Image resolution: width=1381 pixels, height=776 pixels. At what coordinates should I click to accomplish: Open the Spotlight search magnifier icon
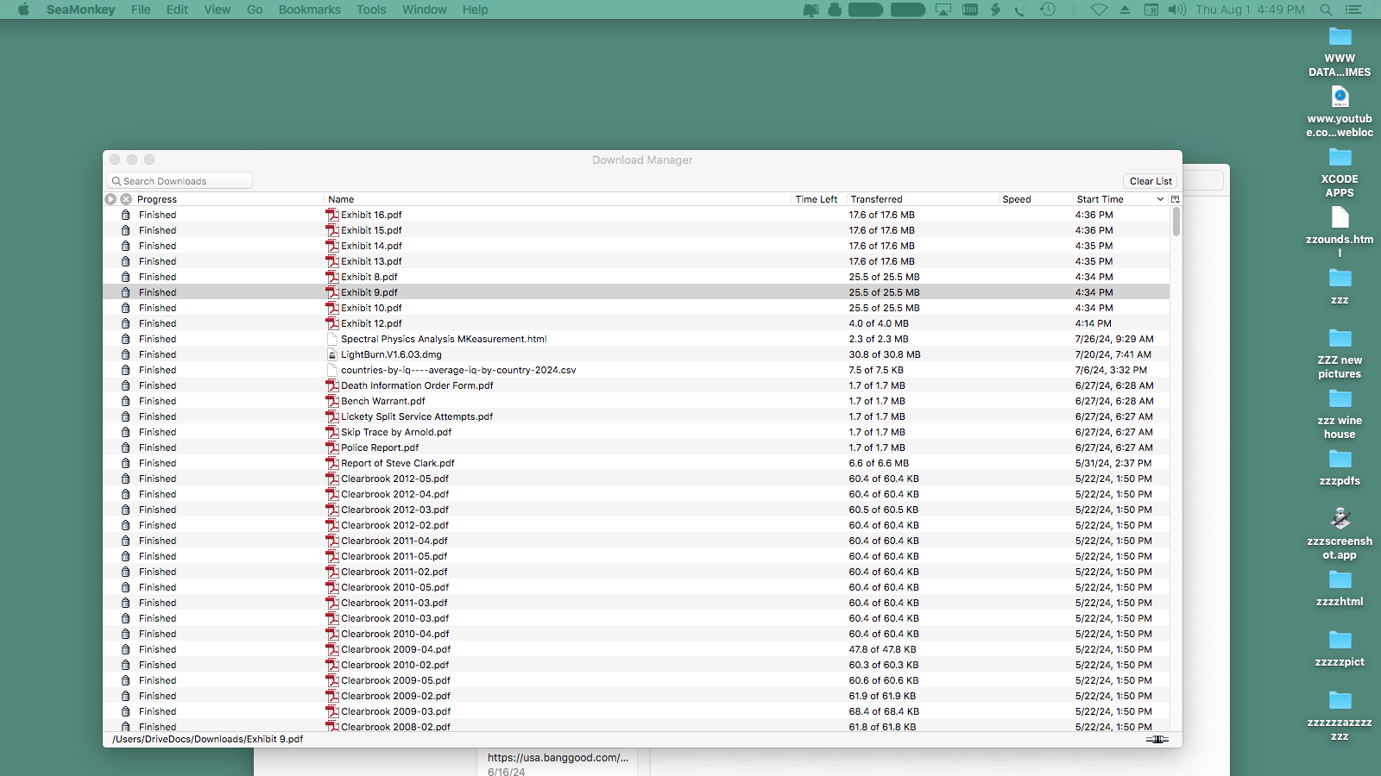tap(1326, 9)
